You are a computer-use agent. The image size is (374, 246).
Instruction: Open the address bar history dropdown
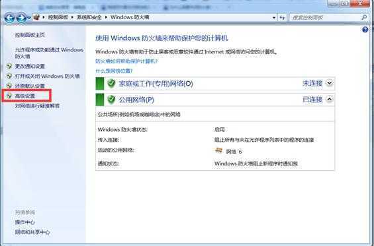coord(274,17)
